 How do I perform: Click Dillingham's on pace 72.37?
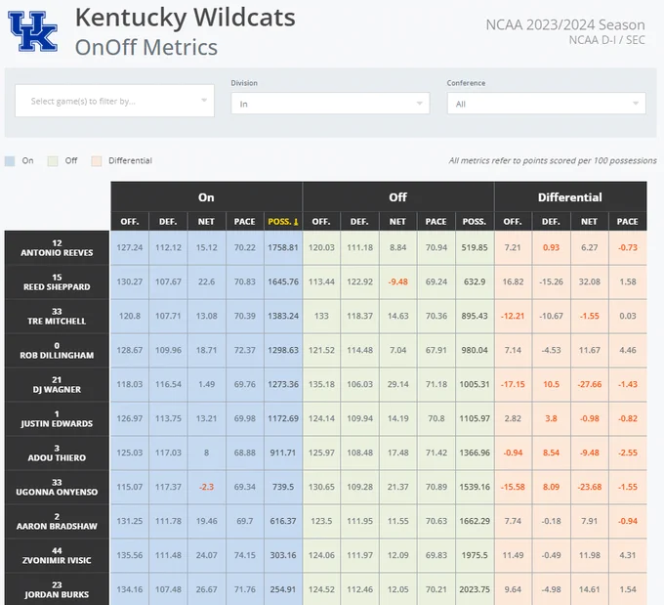coord(245,350)
